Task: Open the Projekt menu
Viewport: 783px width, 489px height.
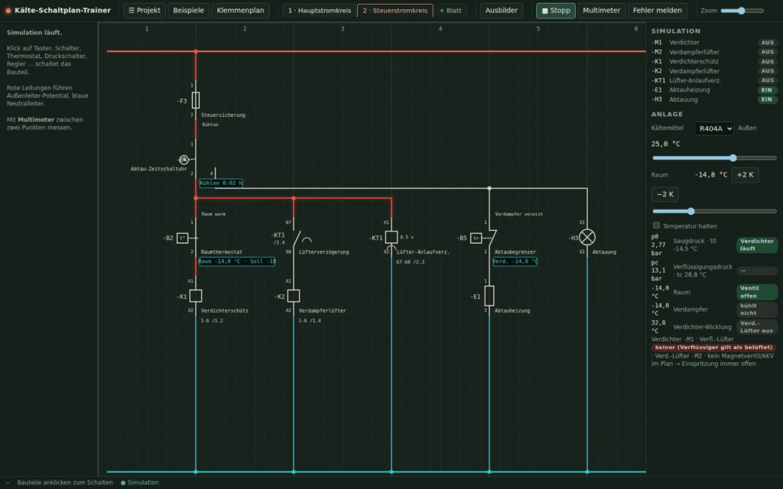Action: click(x=145, y=11)
